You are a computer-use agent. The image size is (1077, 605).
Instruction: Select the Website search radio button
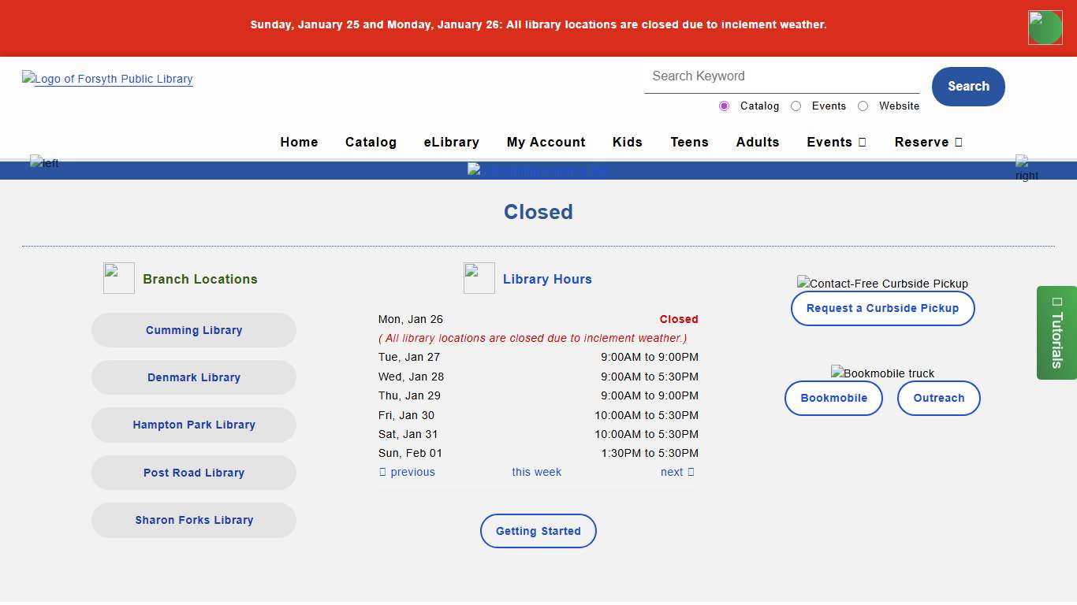863,106
